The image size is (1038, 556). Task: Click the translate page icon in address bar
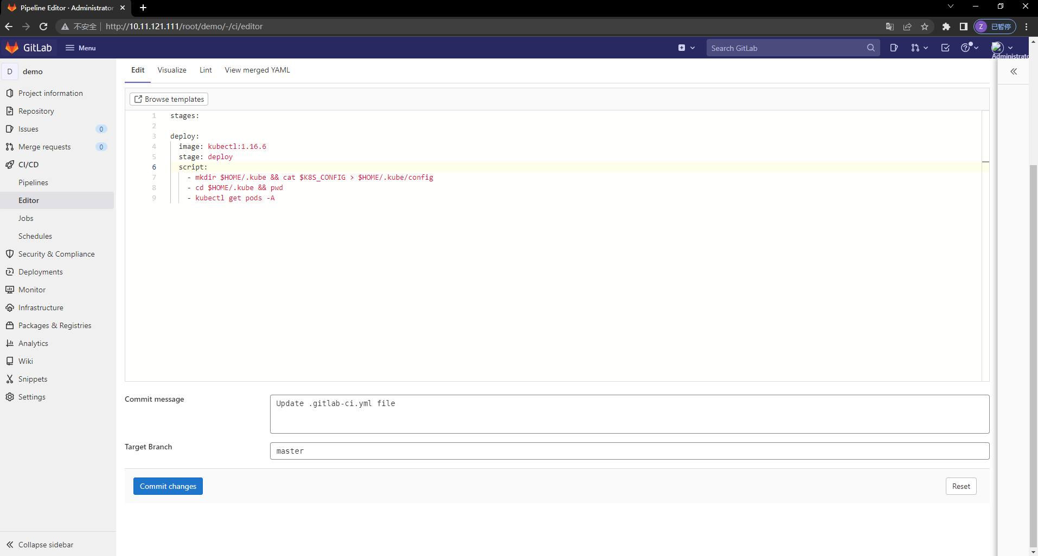pos(890,27)
